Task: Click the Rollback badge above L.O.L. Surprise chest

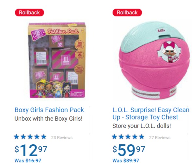Action: (x=127, y=12)
